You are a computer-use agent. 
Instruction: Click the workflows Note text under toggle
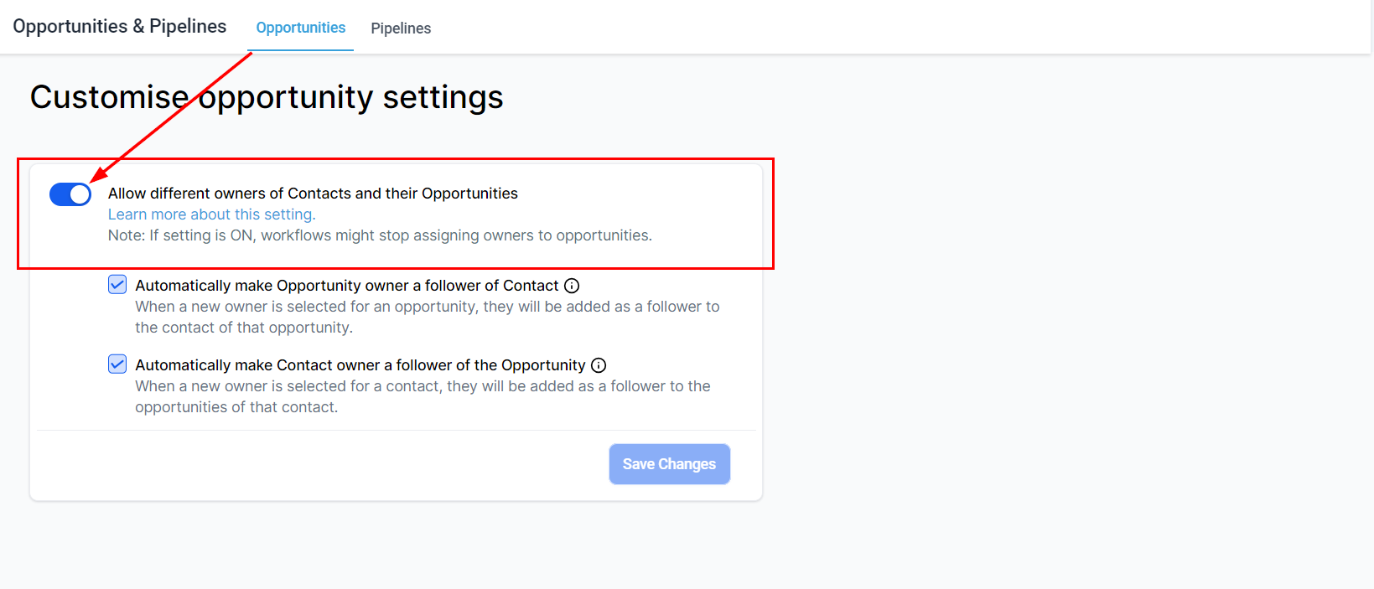pyautogui.click(x=380, y=235)
